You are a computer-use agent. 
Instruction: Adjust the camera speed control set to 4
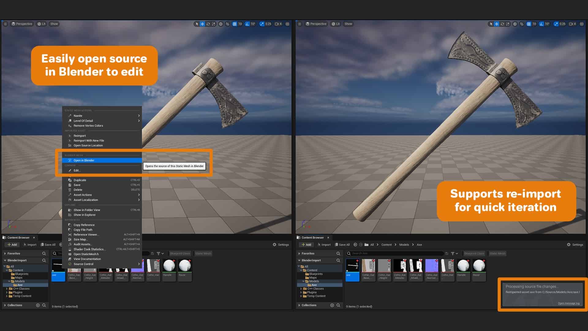(x=277, y=24)
